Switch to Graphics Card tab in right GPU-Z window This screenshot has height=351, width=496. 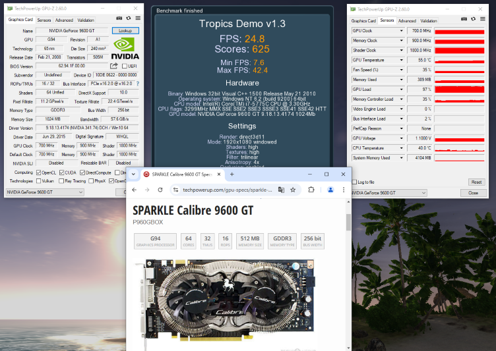(x=363, y=21)
